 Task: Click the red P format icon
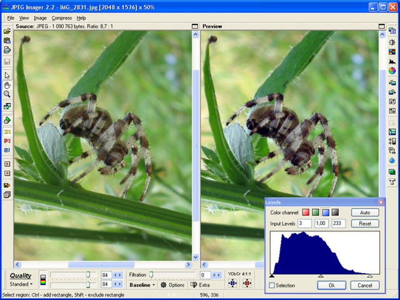[x=7, y=141]
